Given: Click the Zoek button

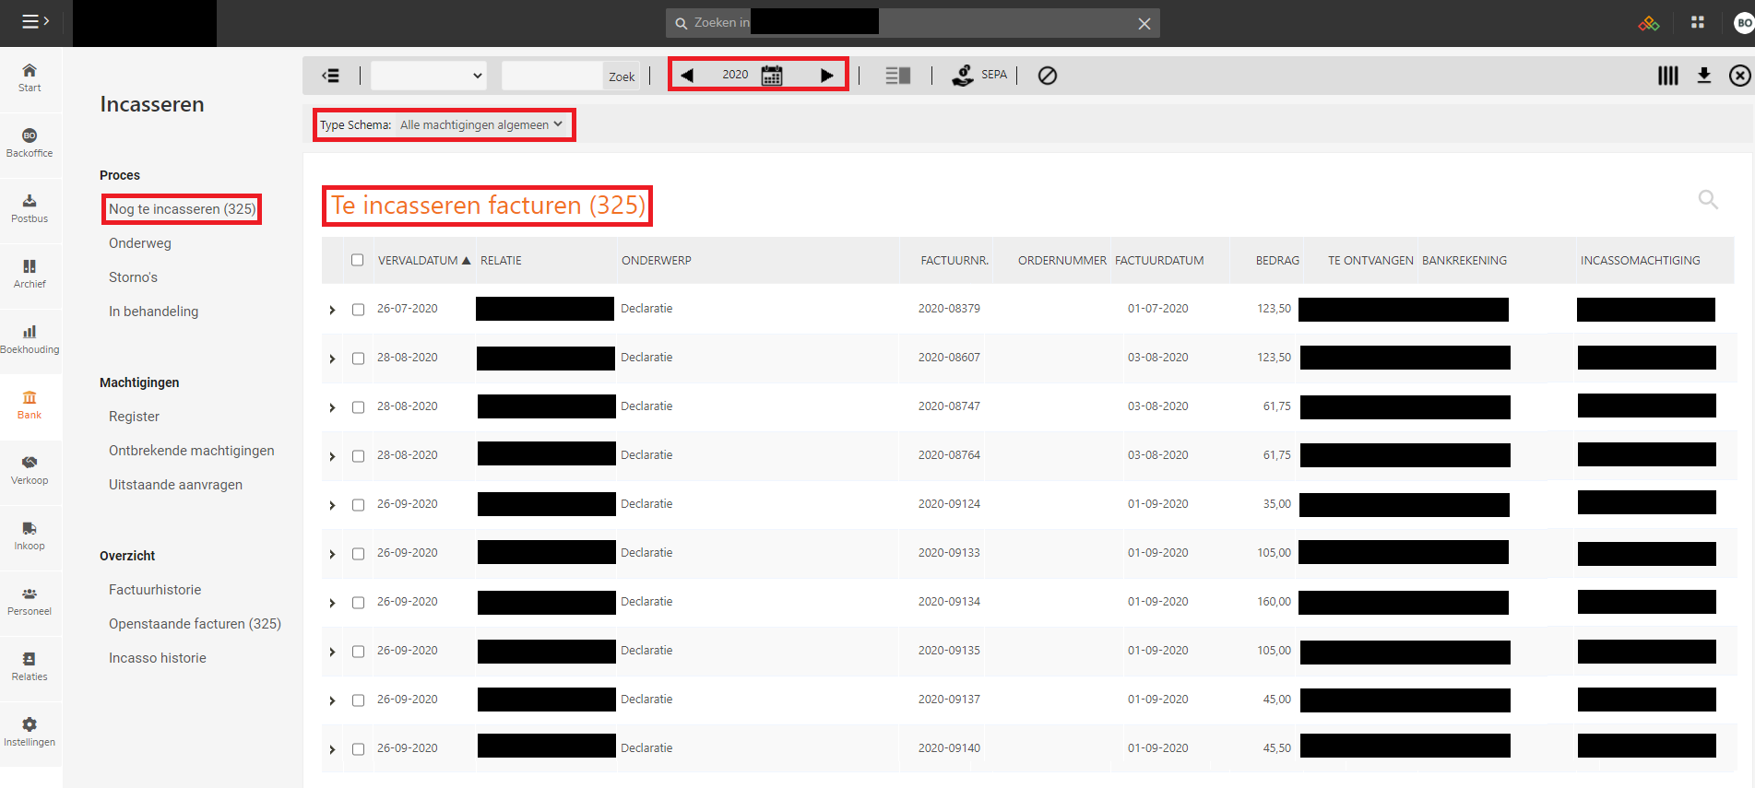Looking at the screenshot, I should tap(621, 76).
